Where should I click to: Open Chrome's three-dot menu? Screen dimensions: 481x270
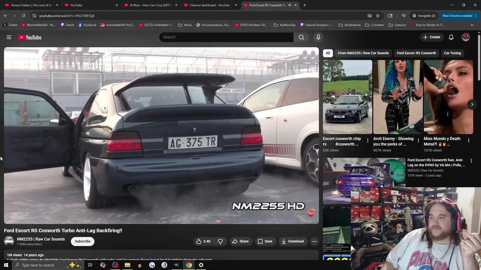coord(475,16)
